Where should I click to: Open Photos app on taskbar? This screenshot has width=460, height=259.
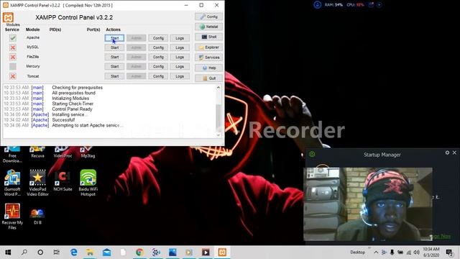[x=172, y=253]
